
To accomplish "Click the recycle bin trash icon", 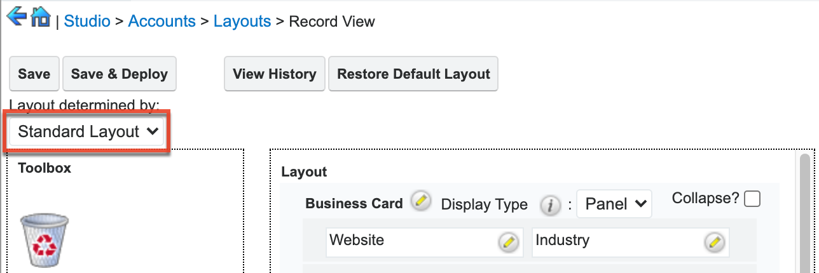I will (45, 240).
